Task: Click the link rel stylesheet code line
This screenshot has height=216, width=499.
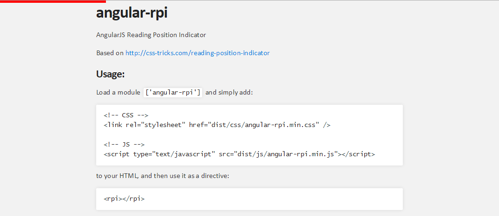Action: [x=217, y=125]
